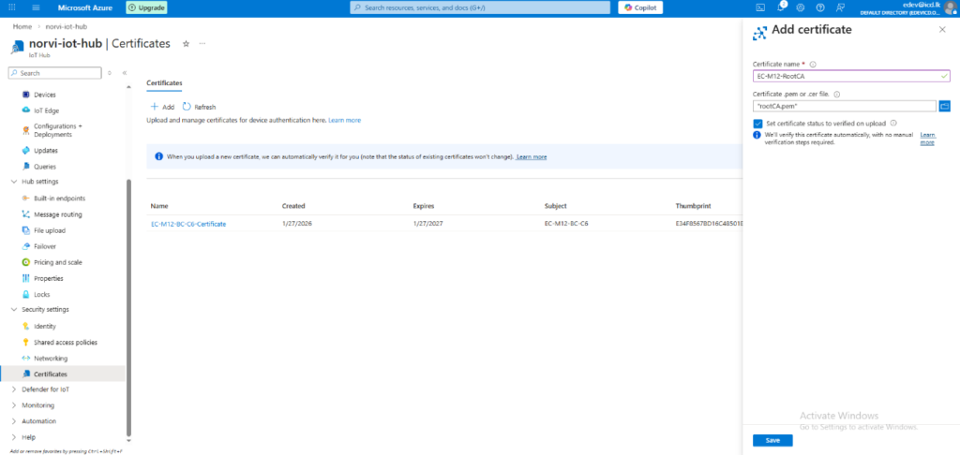
Task: Focus the top search resources bar
Action: 480,7
